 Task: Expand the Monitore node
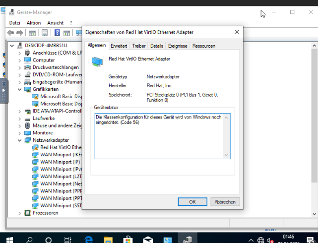(19, 133)
